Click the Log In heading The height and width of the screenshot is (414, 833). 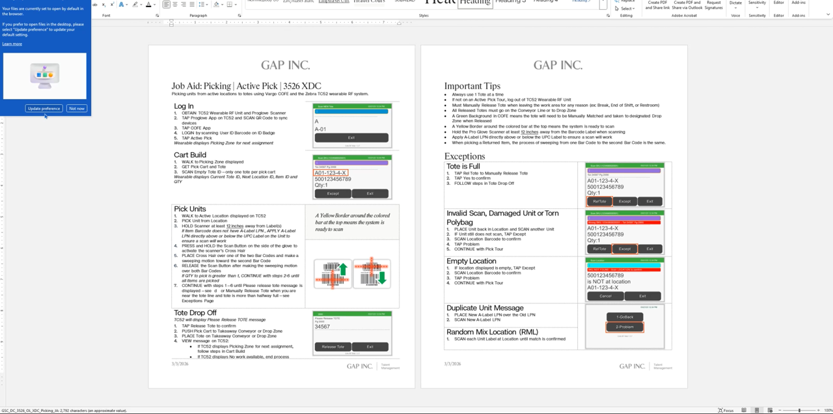point(184,106)
